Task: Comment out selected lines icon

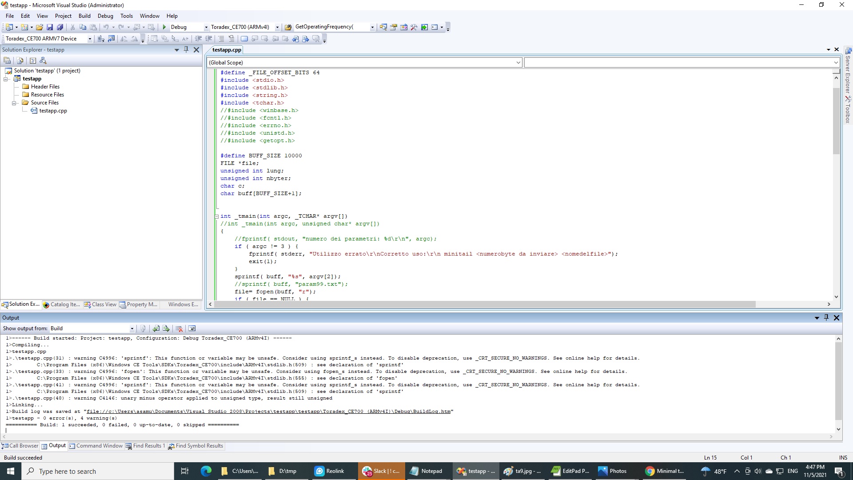Action: tap(221, 39)
